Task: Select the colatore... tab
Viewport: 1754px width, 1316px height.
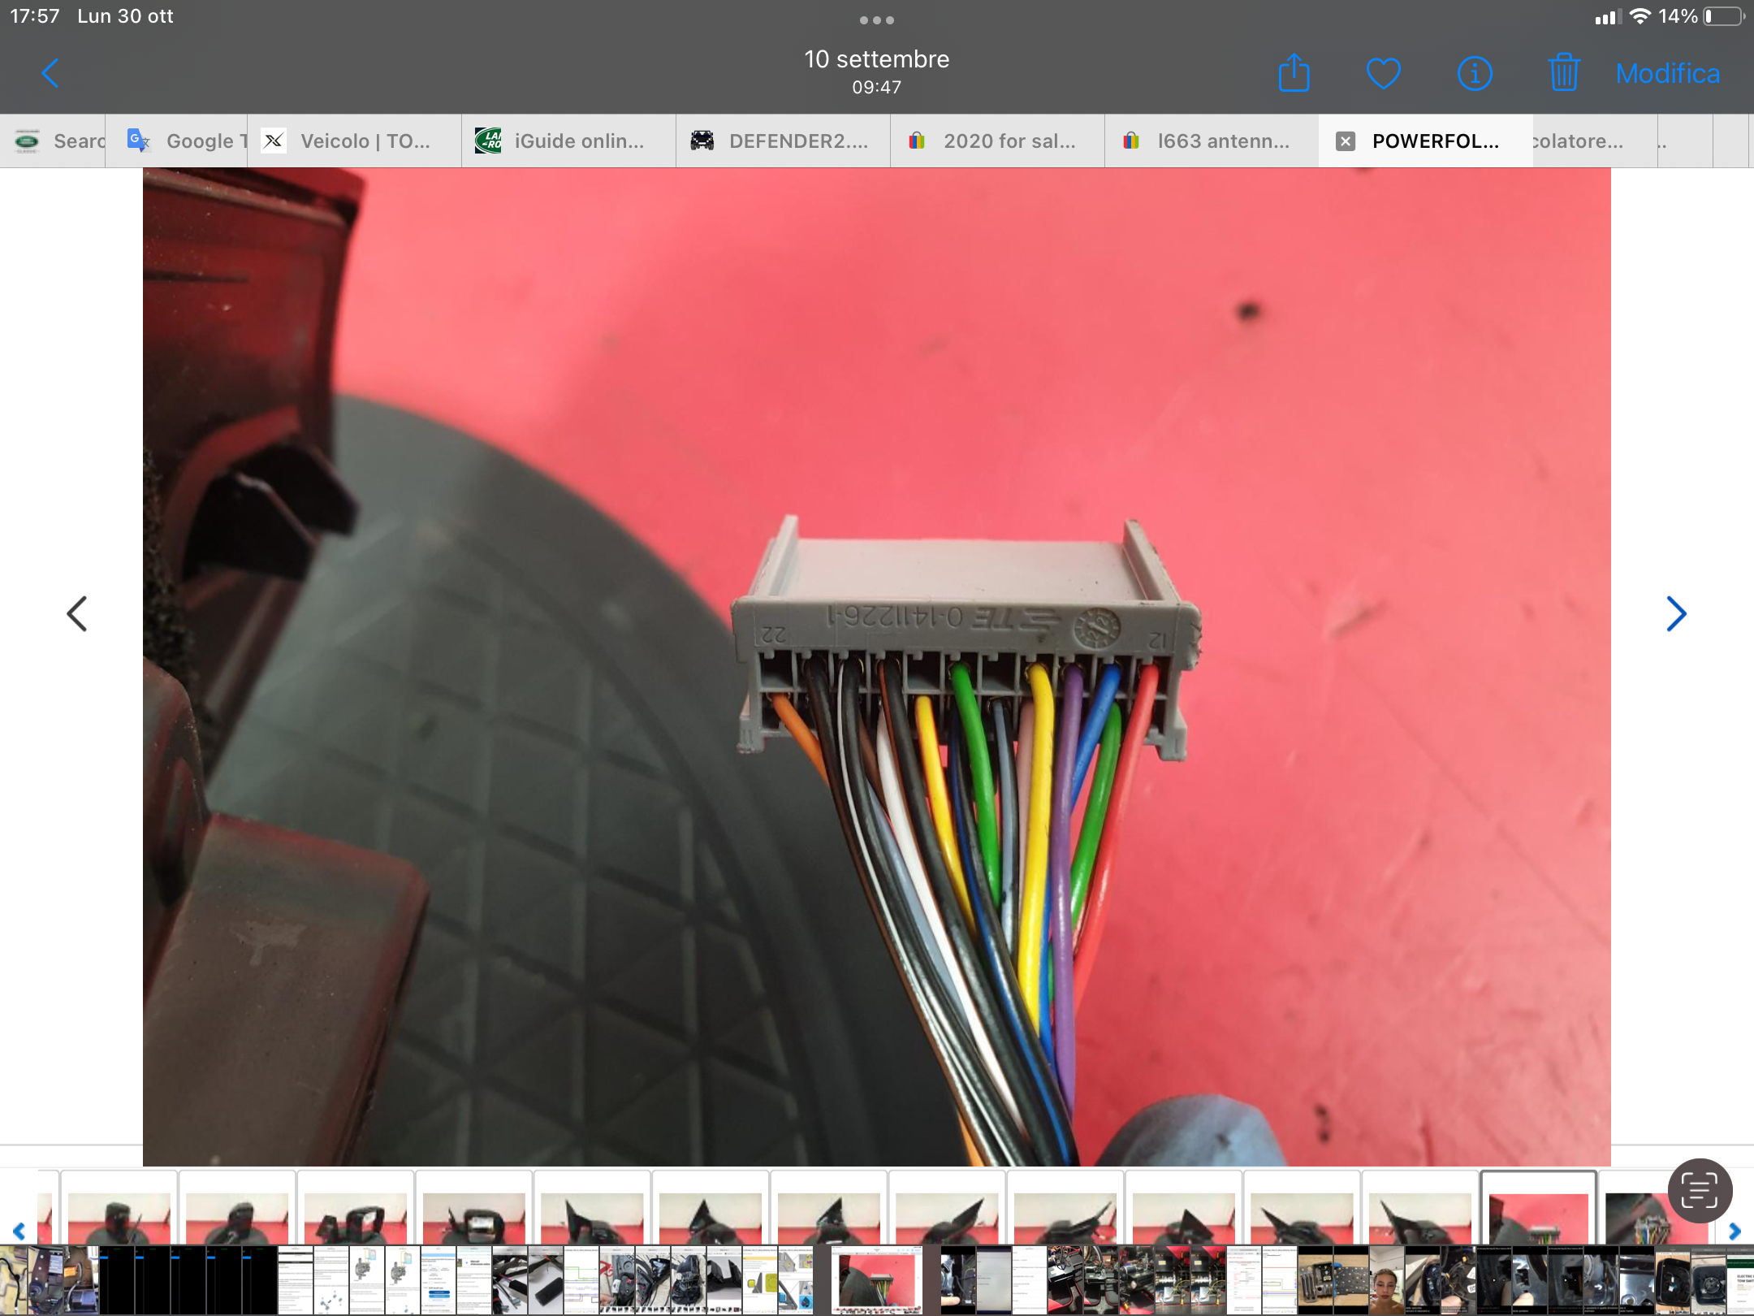Action: 1595,141
